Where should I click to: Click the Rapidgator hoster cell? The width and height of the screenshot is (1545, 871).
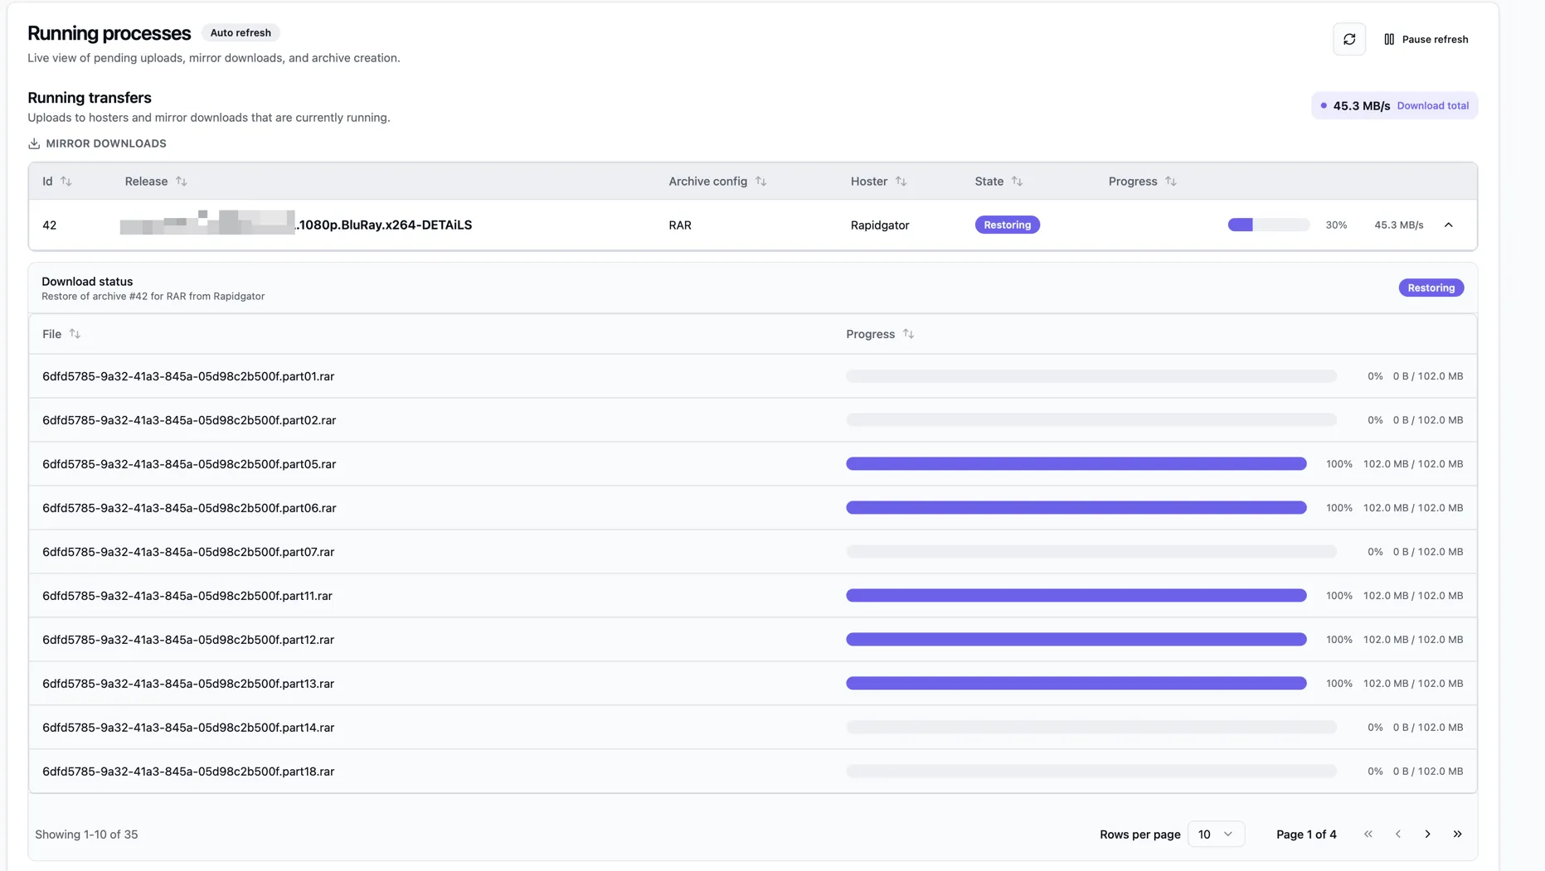click(x=879, y=225)
